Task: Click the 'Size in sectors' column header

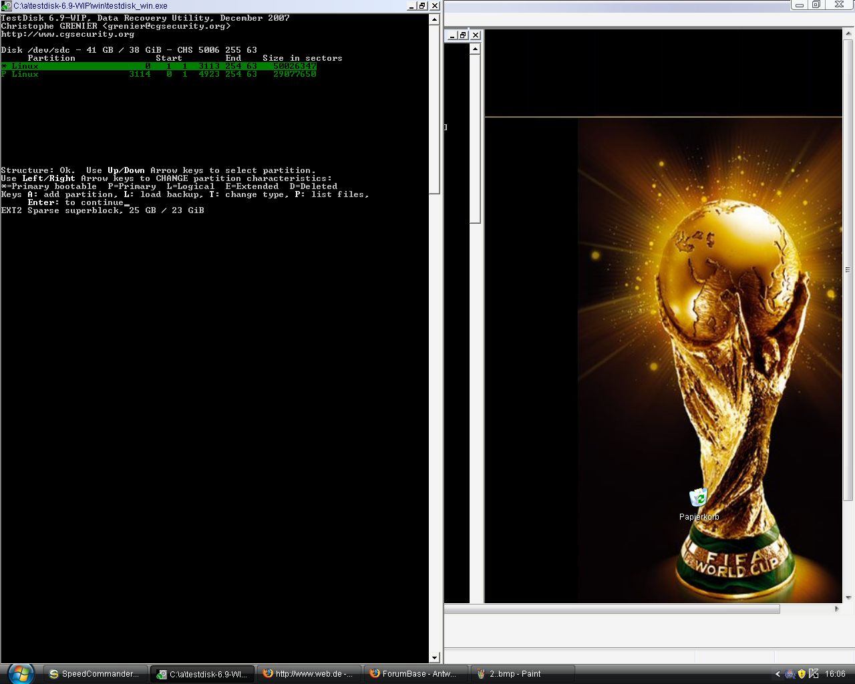Action: click(302, 58)
